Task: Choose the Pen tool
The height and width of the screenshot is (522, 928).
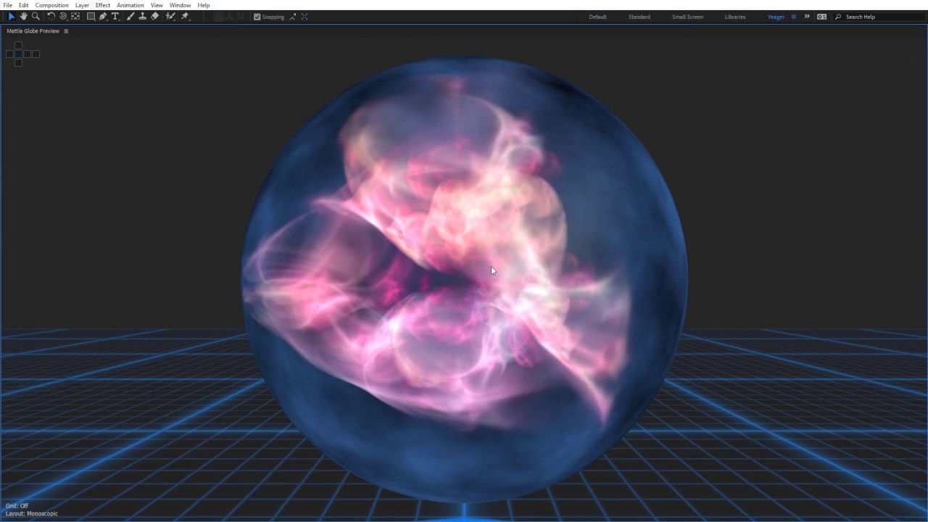Action: tap(103, 16)
